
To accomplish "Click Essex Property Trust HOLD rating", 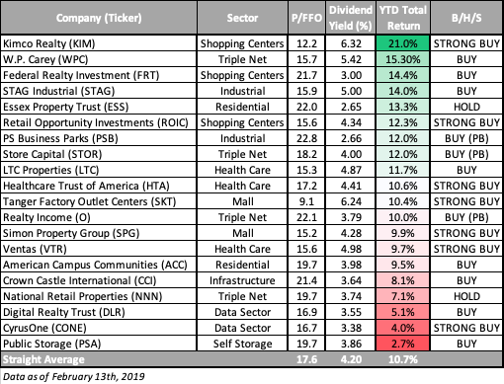I will [466, 107].
